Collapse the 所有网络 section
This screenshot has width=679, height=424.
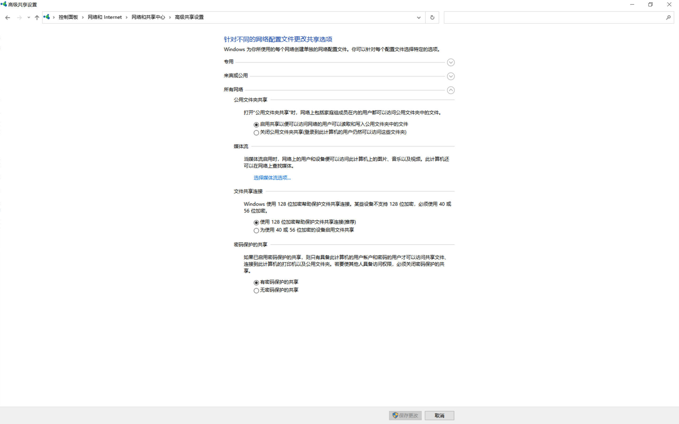450,90
